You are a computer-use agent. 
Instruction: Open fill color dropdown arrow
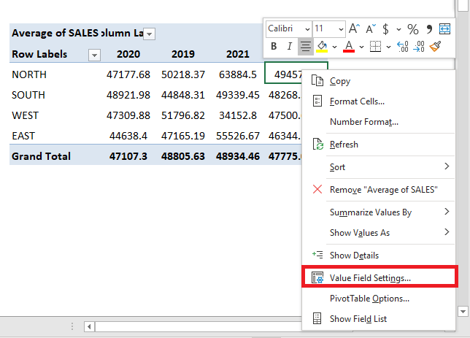(x=334, y=47)
